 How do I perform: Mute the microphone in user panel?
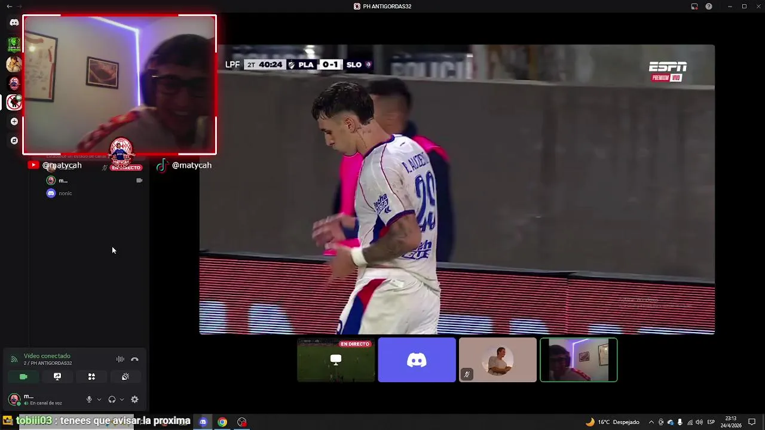tap(89, 400)
